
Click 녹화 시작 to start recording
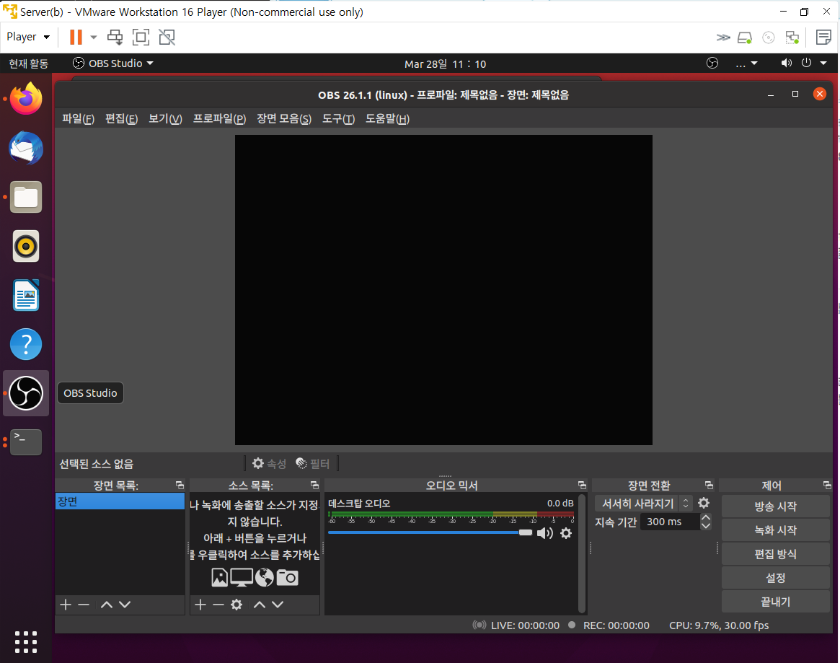tap(776, 530)
